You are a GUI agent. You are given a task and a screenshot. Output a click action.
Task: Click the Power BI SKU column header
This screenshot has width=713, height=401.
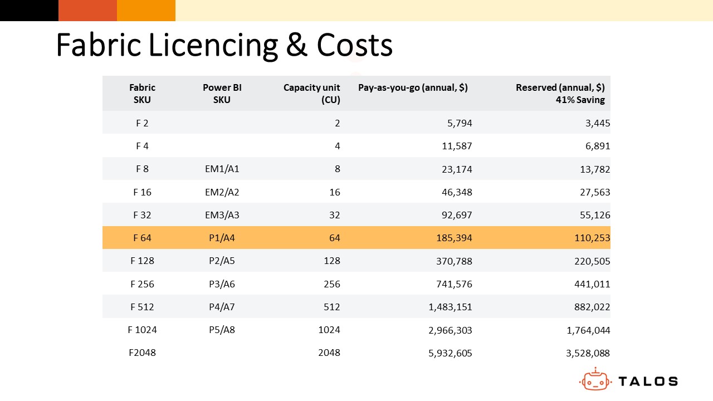[222, 93]
